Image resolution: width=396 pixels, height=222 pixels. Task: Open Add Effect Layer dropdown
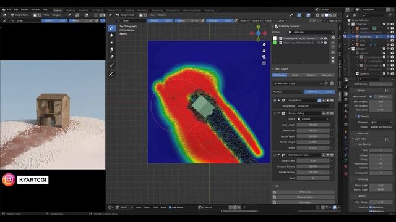[x=298, y=83]
